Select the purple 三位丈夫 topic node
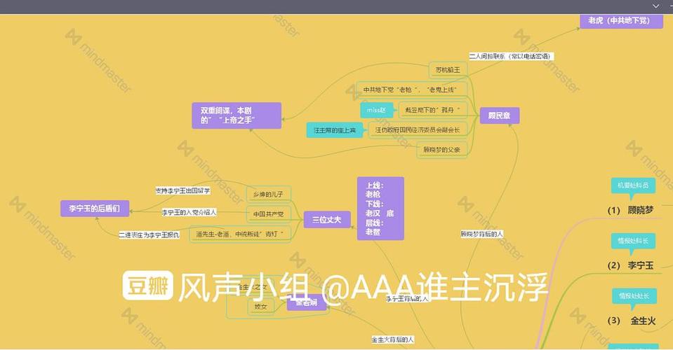The image size is (673, 350). pos(327,220)
